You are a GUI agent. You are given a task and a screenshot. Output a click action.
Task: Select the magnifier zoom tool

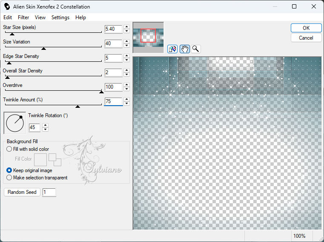(x=195, y=49)
